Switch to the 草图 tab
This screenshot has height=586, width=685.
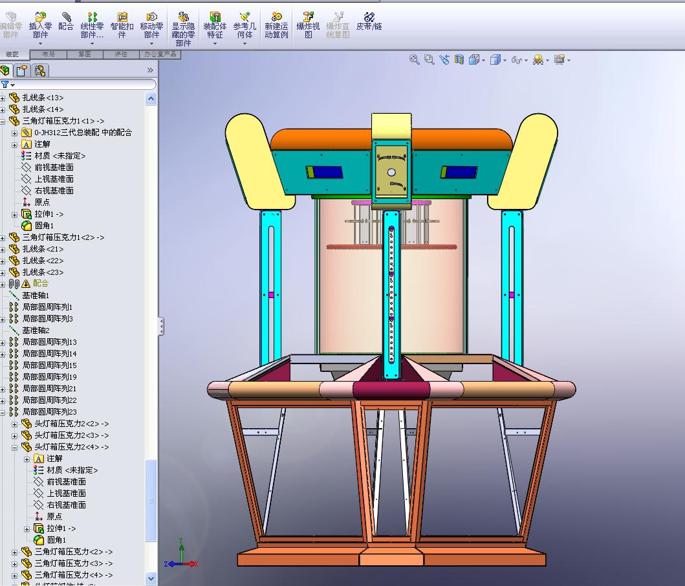tap(85, 54)
